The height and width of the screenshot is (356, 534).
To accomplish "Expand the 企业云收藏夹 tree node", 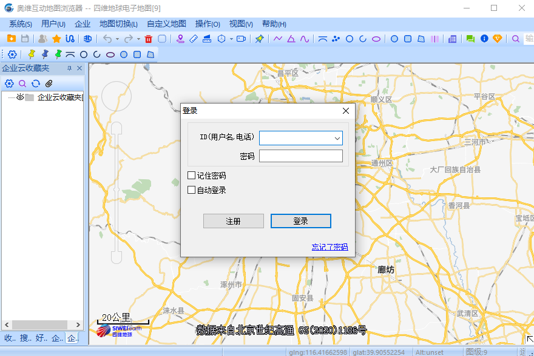I will pyautogui.click(x=11, y=97).
